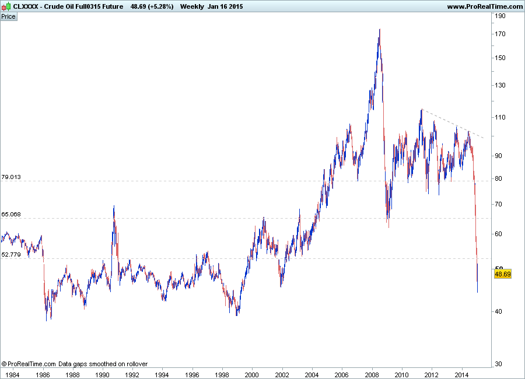Screen dimensions: 525x379
Task: Click the 2006 label on time axis
Action: pos(341,375)
